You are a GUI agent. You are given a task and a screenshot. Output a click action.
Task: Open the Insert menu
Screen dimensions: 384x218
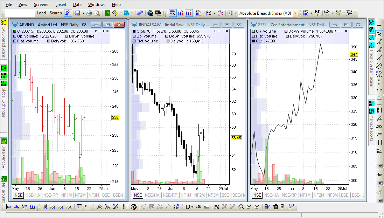(x=61, y=5)
